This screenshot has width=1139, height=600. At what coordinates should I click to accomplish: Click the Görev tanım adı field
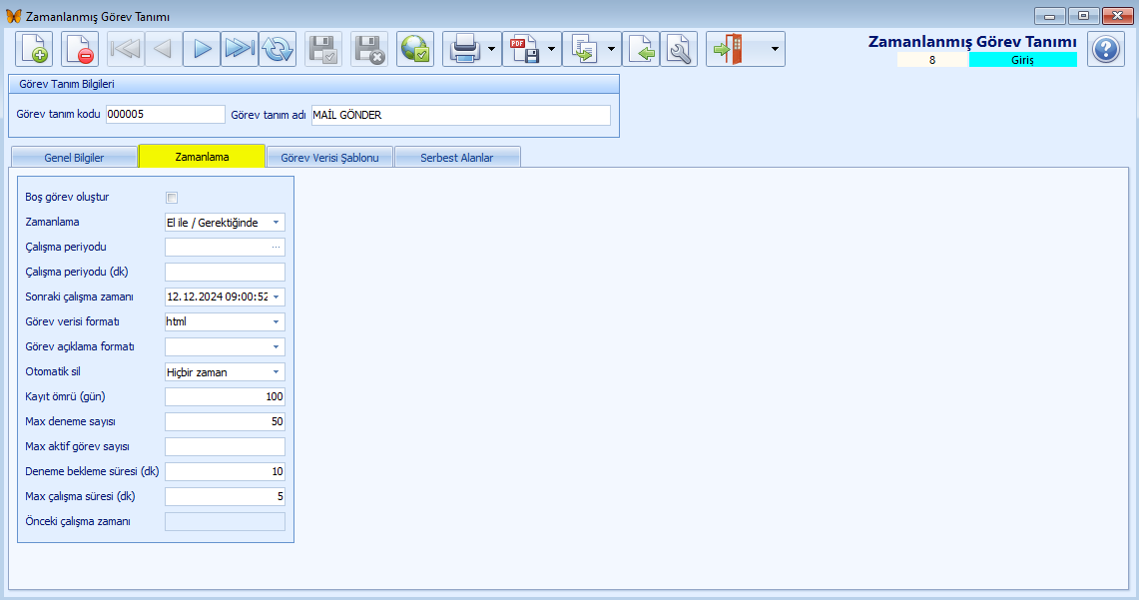pos(461,115)
